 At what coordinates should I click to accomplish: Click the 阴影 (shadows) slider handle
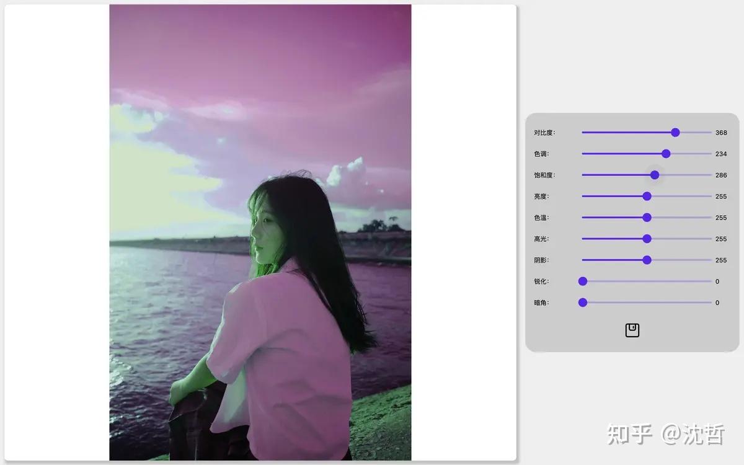coord(649,260)
